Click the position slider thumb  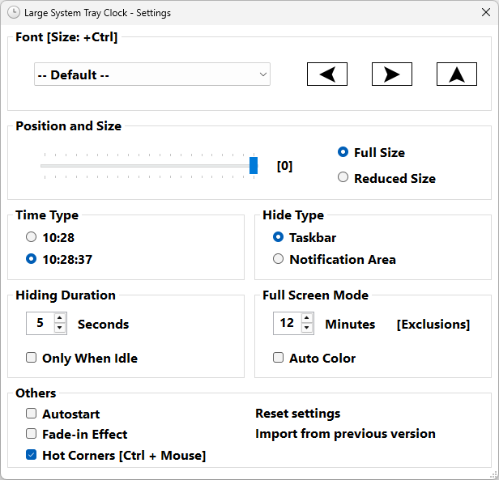pyautogui.click(x=254, y=165)
